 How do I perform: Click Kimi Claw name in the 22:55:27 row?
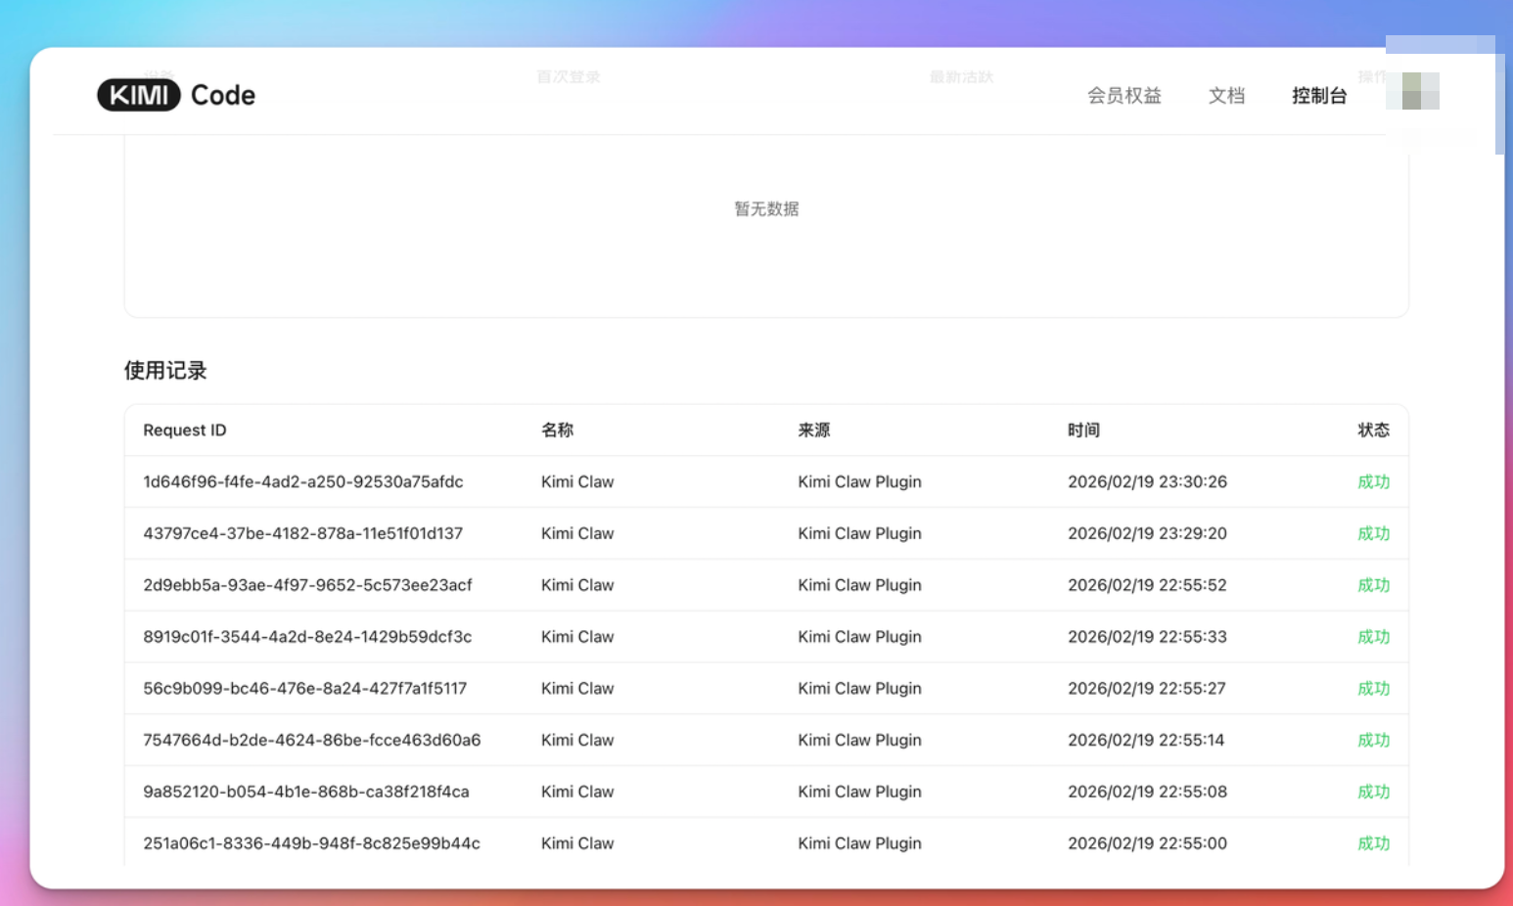[577, 689]
